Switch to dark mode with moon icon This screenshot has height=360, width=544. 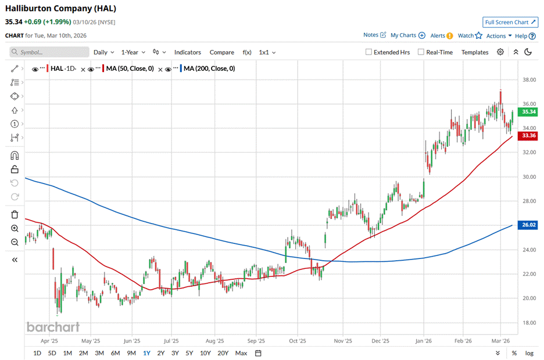528,52
